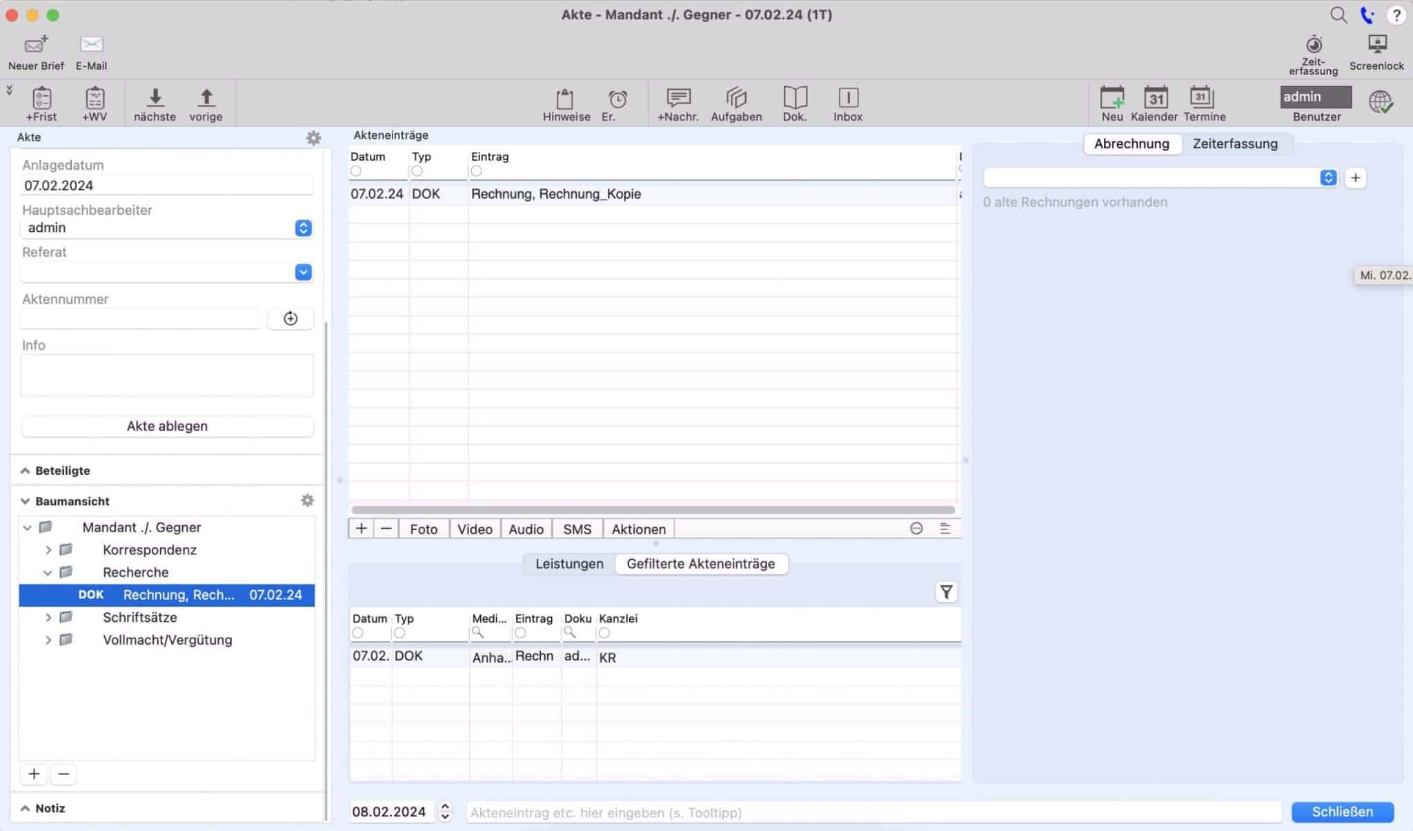Open Akte panel settings gear

tap(313, 138)
